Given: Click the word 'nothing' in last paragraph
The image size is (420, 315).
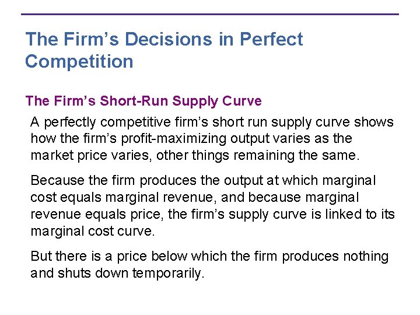Looking at the screenshot, I should pyautogui.click(x=366, y=257).
